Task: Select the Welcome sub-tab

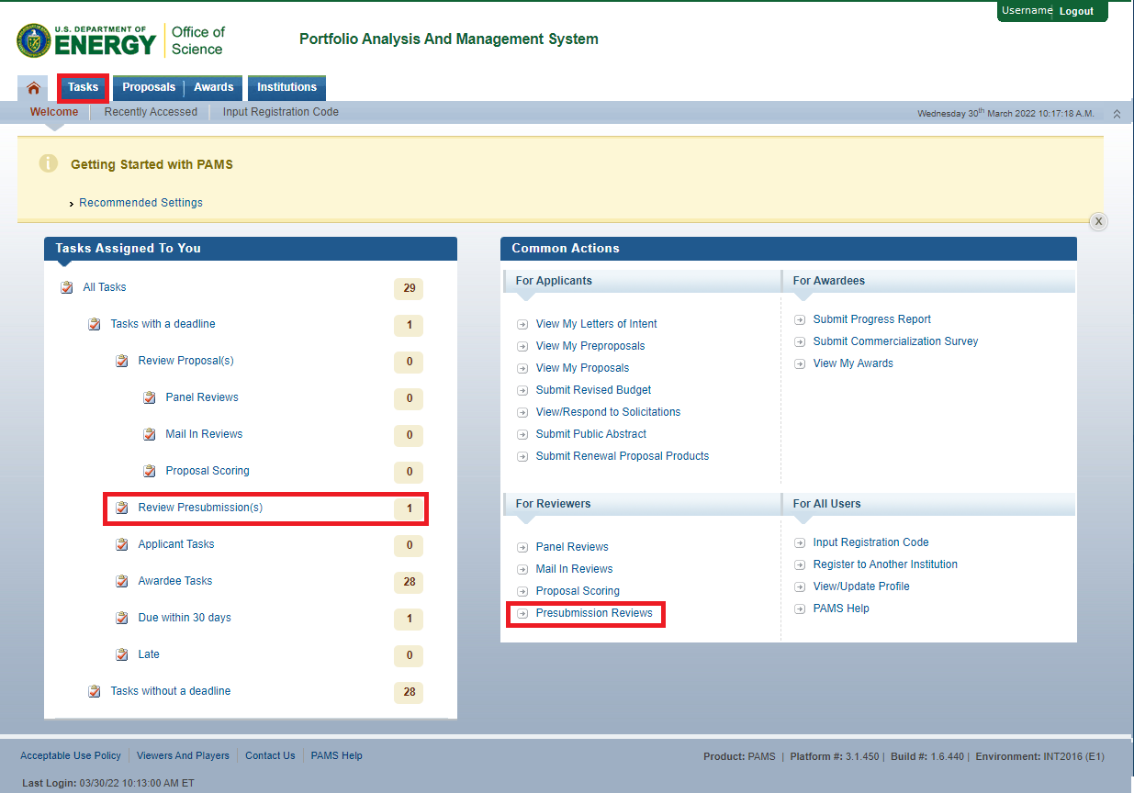Action: point(54,112)
